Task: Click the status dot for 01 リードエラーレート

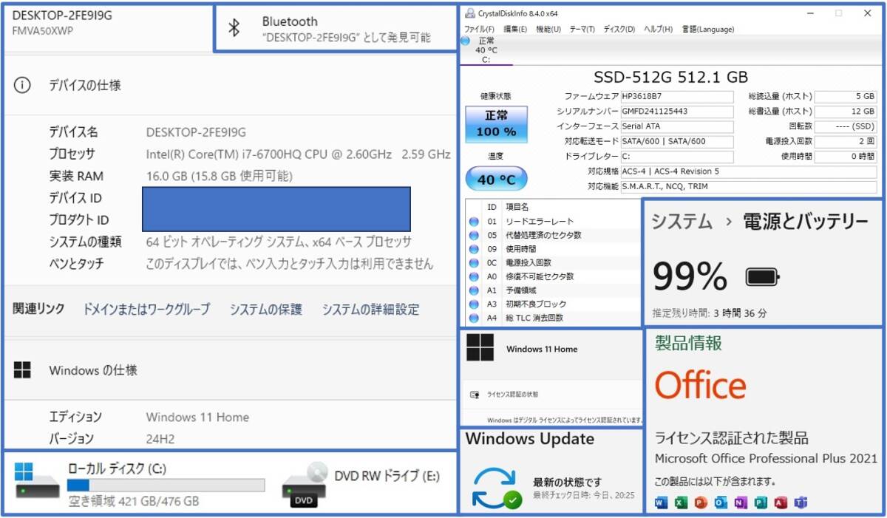Action: click(473, 221)
